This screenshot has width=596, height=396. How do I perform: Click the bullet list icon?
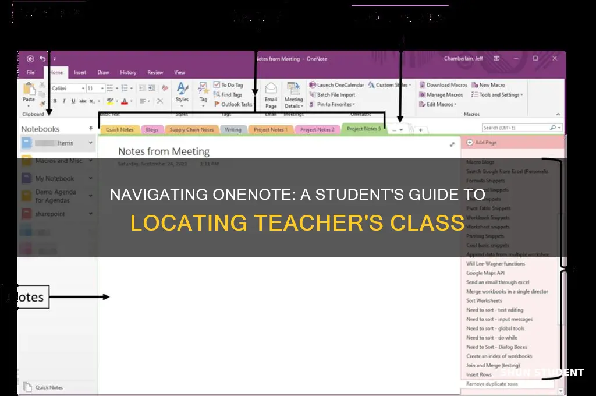110,89
